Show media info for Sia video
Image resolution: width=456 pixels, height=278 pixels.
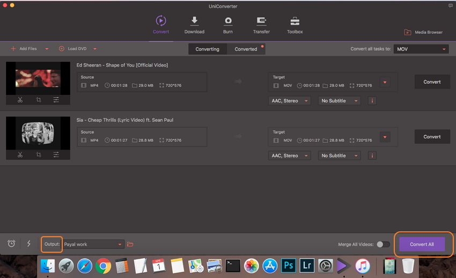372,156
